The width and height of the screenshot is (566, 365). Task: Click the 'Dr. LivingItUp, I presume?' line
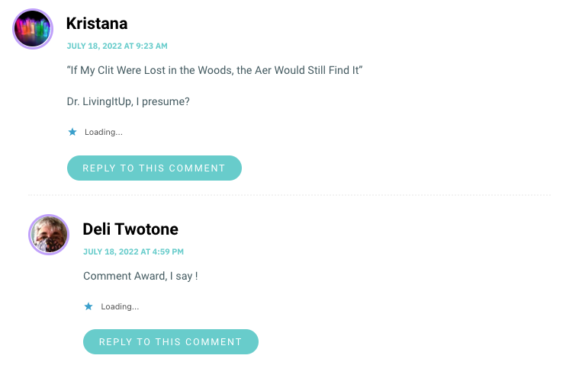128,101
